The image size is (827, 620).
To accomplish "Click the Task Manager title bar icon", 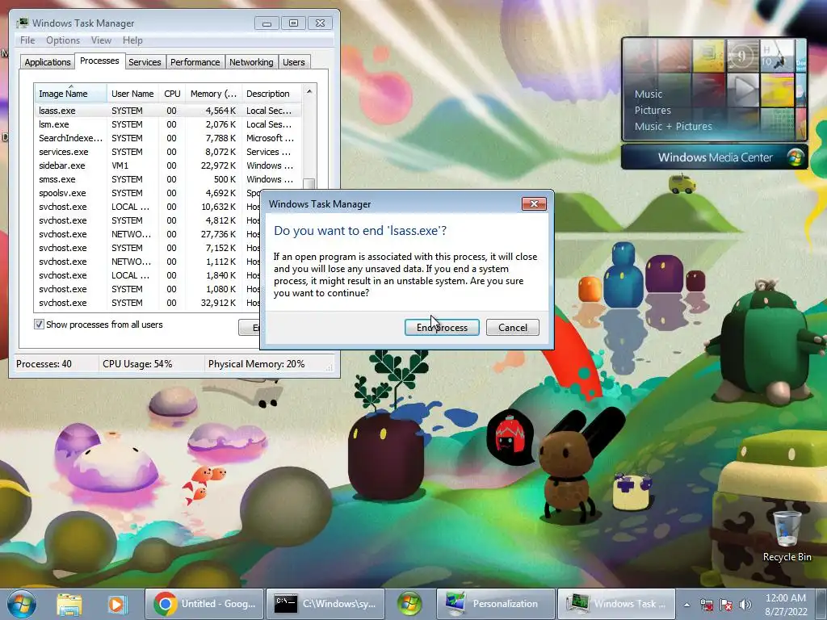I will tap(23, 23).
